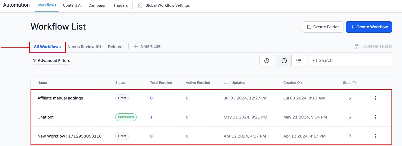
Task: Switch to the list view toggle
Action: (299, 61)
